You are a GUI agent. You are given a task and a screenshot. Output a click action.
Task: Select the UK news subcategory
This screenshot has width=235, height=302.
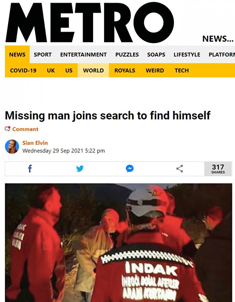51,71
